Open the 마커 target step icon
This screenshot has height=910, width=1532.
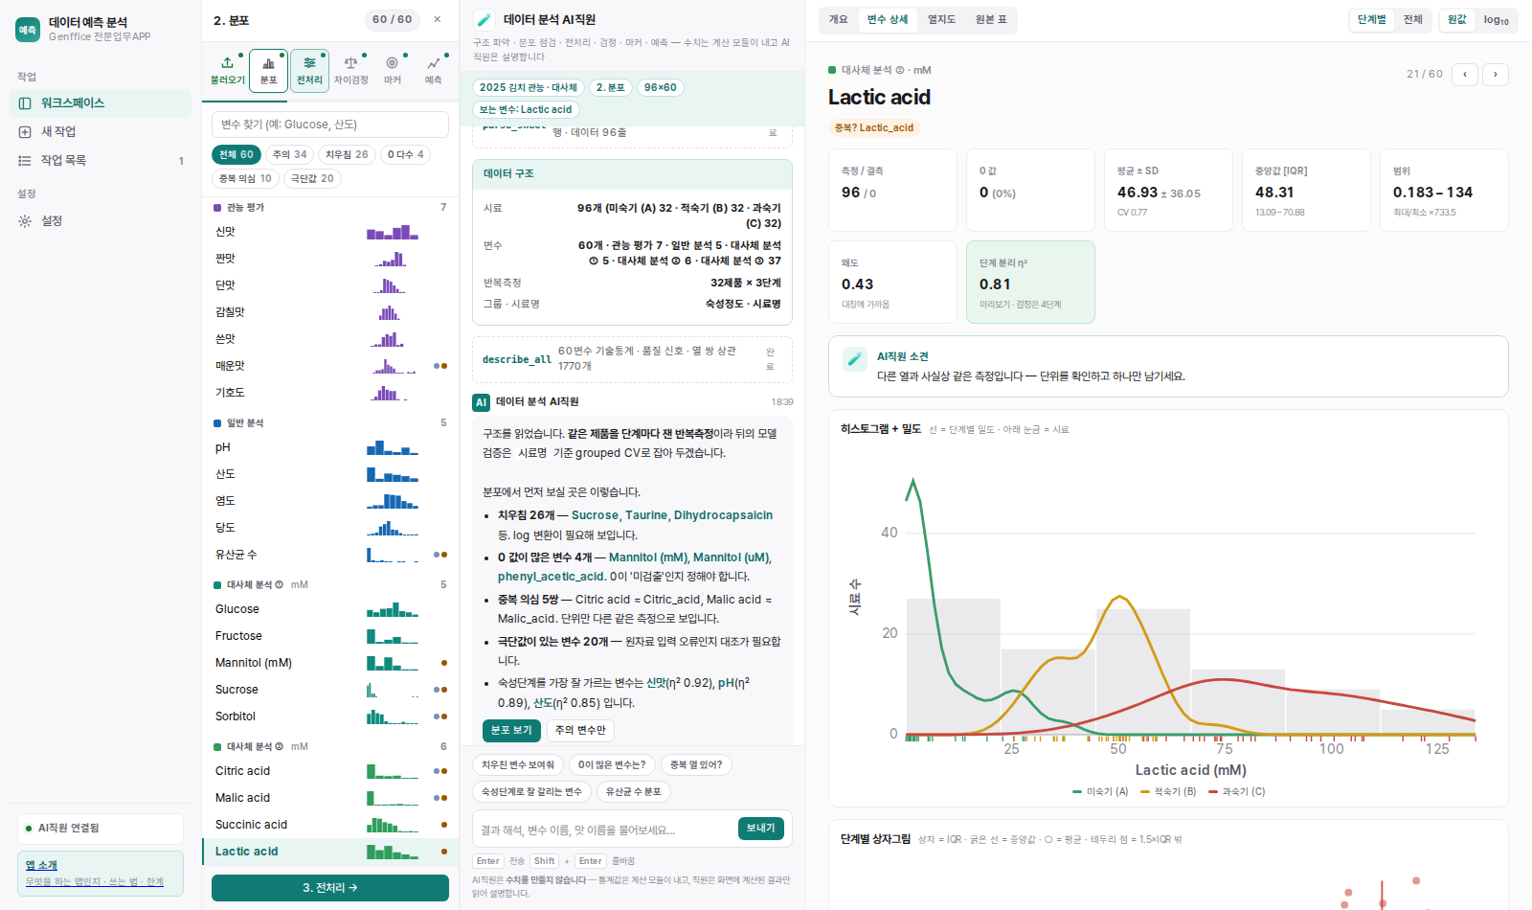pos(393,63)
